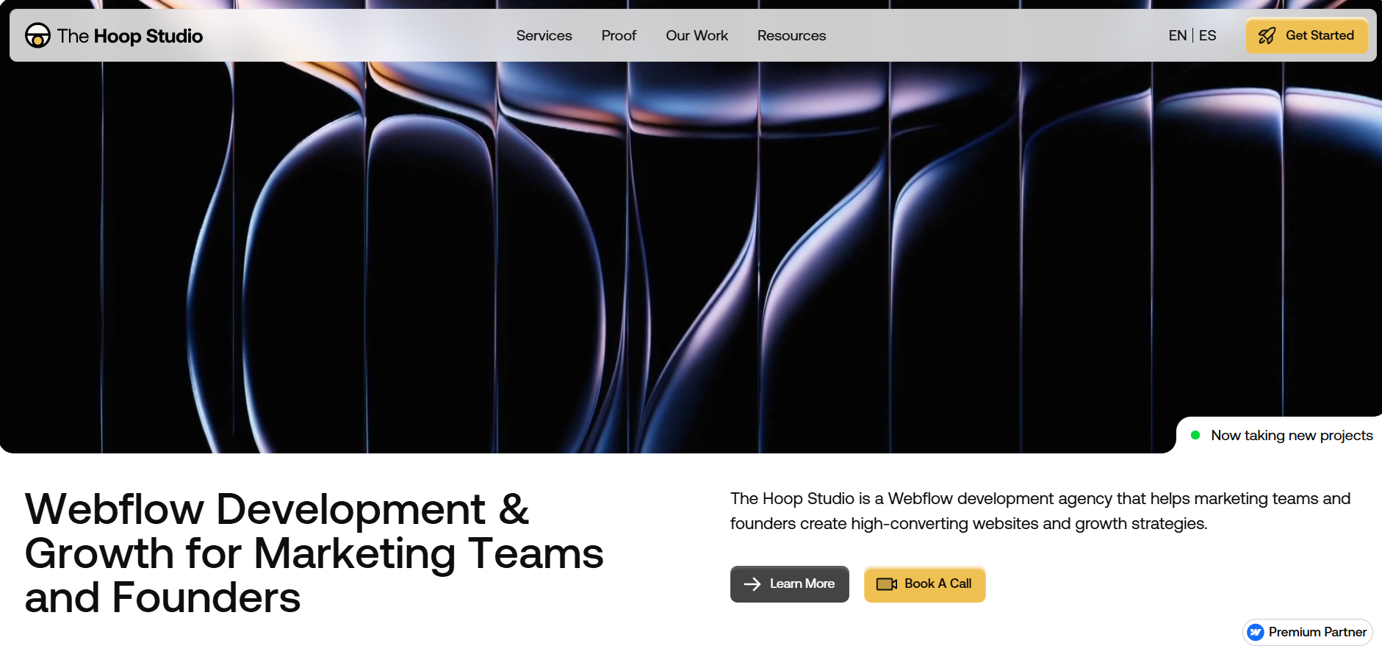Click the arrow icon in Learn More
Viewport: 1382px width, 654px height.
pyautogui.click(x=752, y=583)
